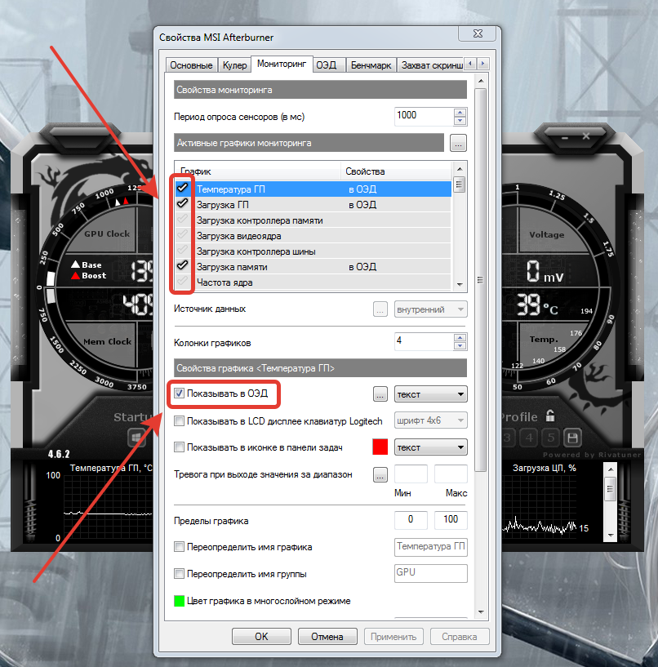Click the Применить button
The image size is (658, 667).
point(393,635)
